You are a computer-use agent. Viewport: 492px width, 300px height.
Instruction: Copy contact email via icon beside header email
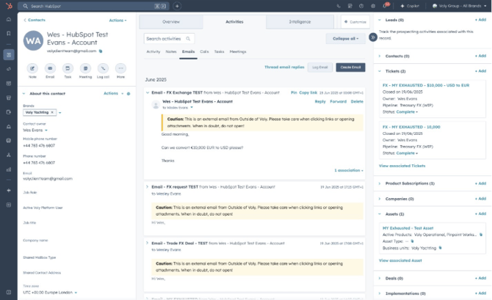pyautogui.click(x=101, y=51)
